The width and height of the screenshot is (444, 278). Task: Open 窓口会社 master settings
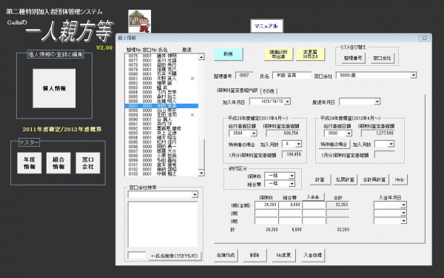(88, 163)
